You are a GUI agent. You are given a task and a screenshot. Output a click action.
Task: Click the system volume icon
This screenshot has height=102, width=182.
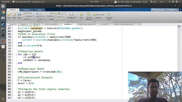(173, 2)
